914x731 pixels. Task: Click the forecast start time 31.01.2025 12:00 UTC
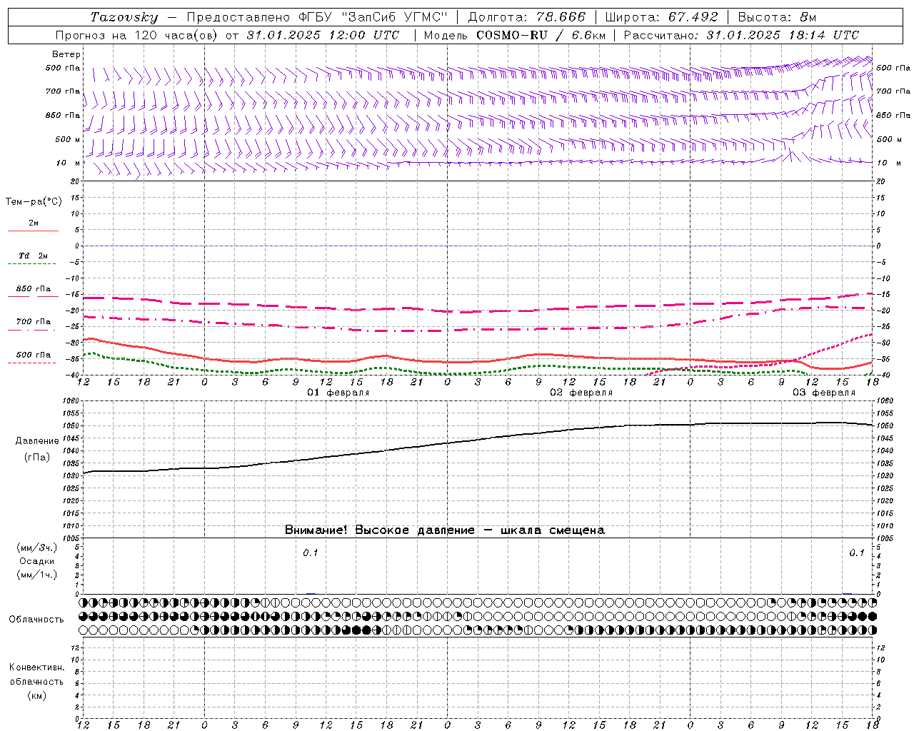coord(323,35)
